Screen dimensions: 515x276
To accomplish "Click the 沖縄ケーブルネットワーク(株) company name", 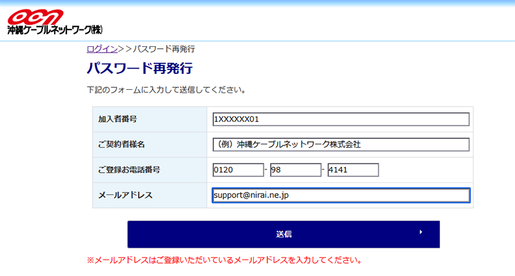I will coord(55,30).
